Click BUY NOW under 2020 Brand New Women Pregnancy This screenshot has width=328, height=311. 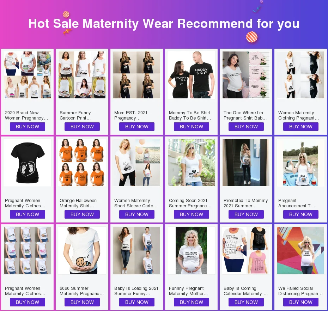click(28, 127)
